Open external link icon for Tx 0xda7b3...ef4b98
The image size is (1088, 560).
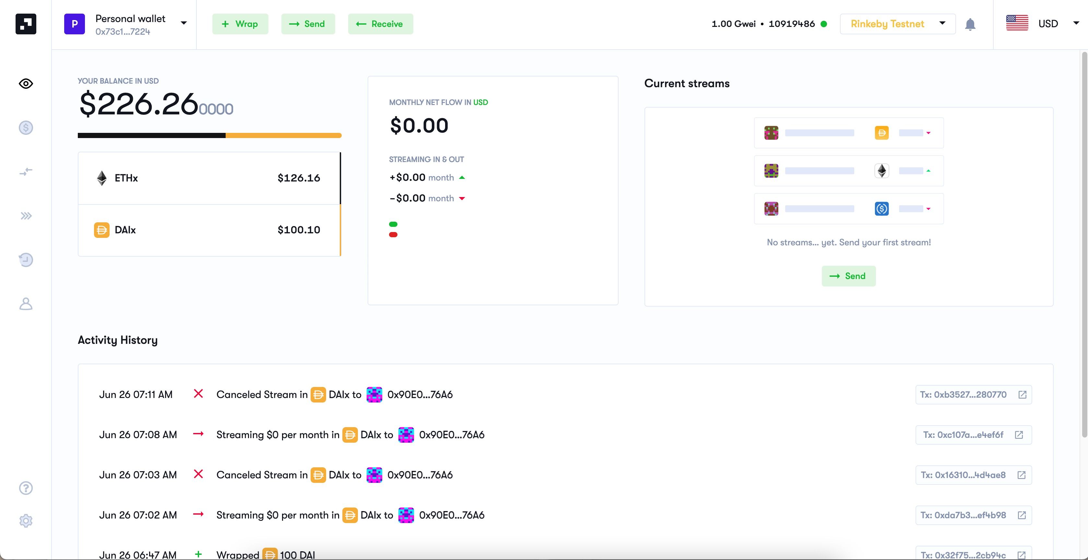coord(1022,515)
